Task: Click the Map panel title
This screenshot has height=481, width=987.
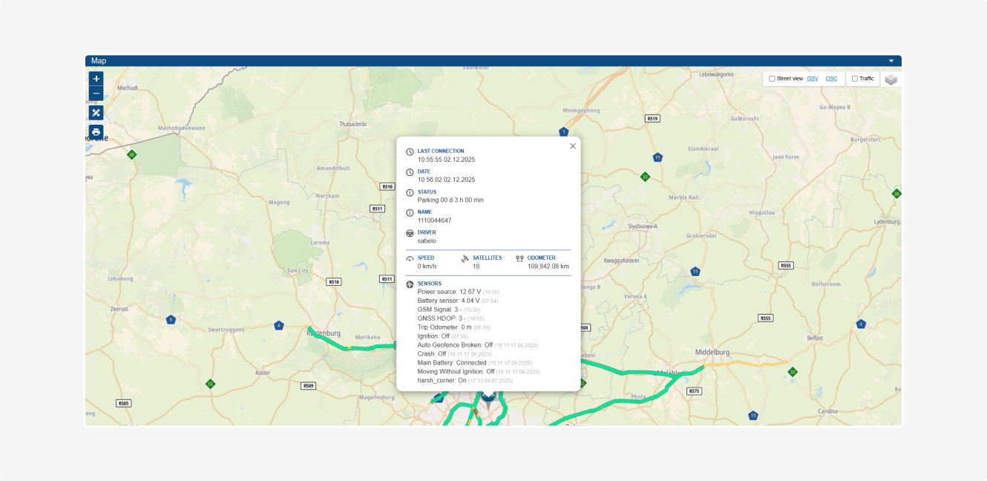Action: click(99, 61)
